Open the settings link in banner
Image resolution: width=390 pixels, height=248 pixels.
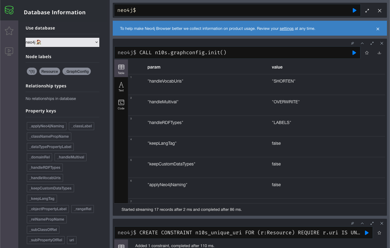(286, 29)
